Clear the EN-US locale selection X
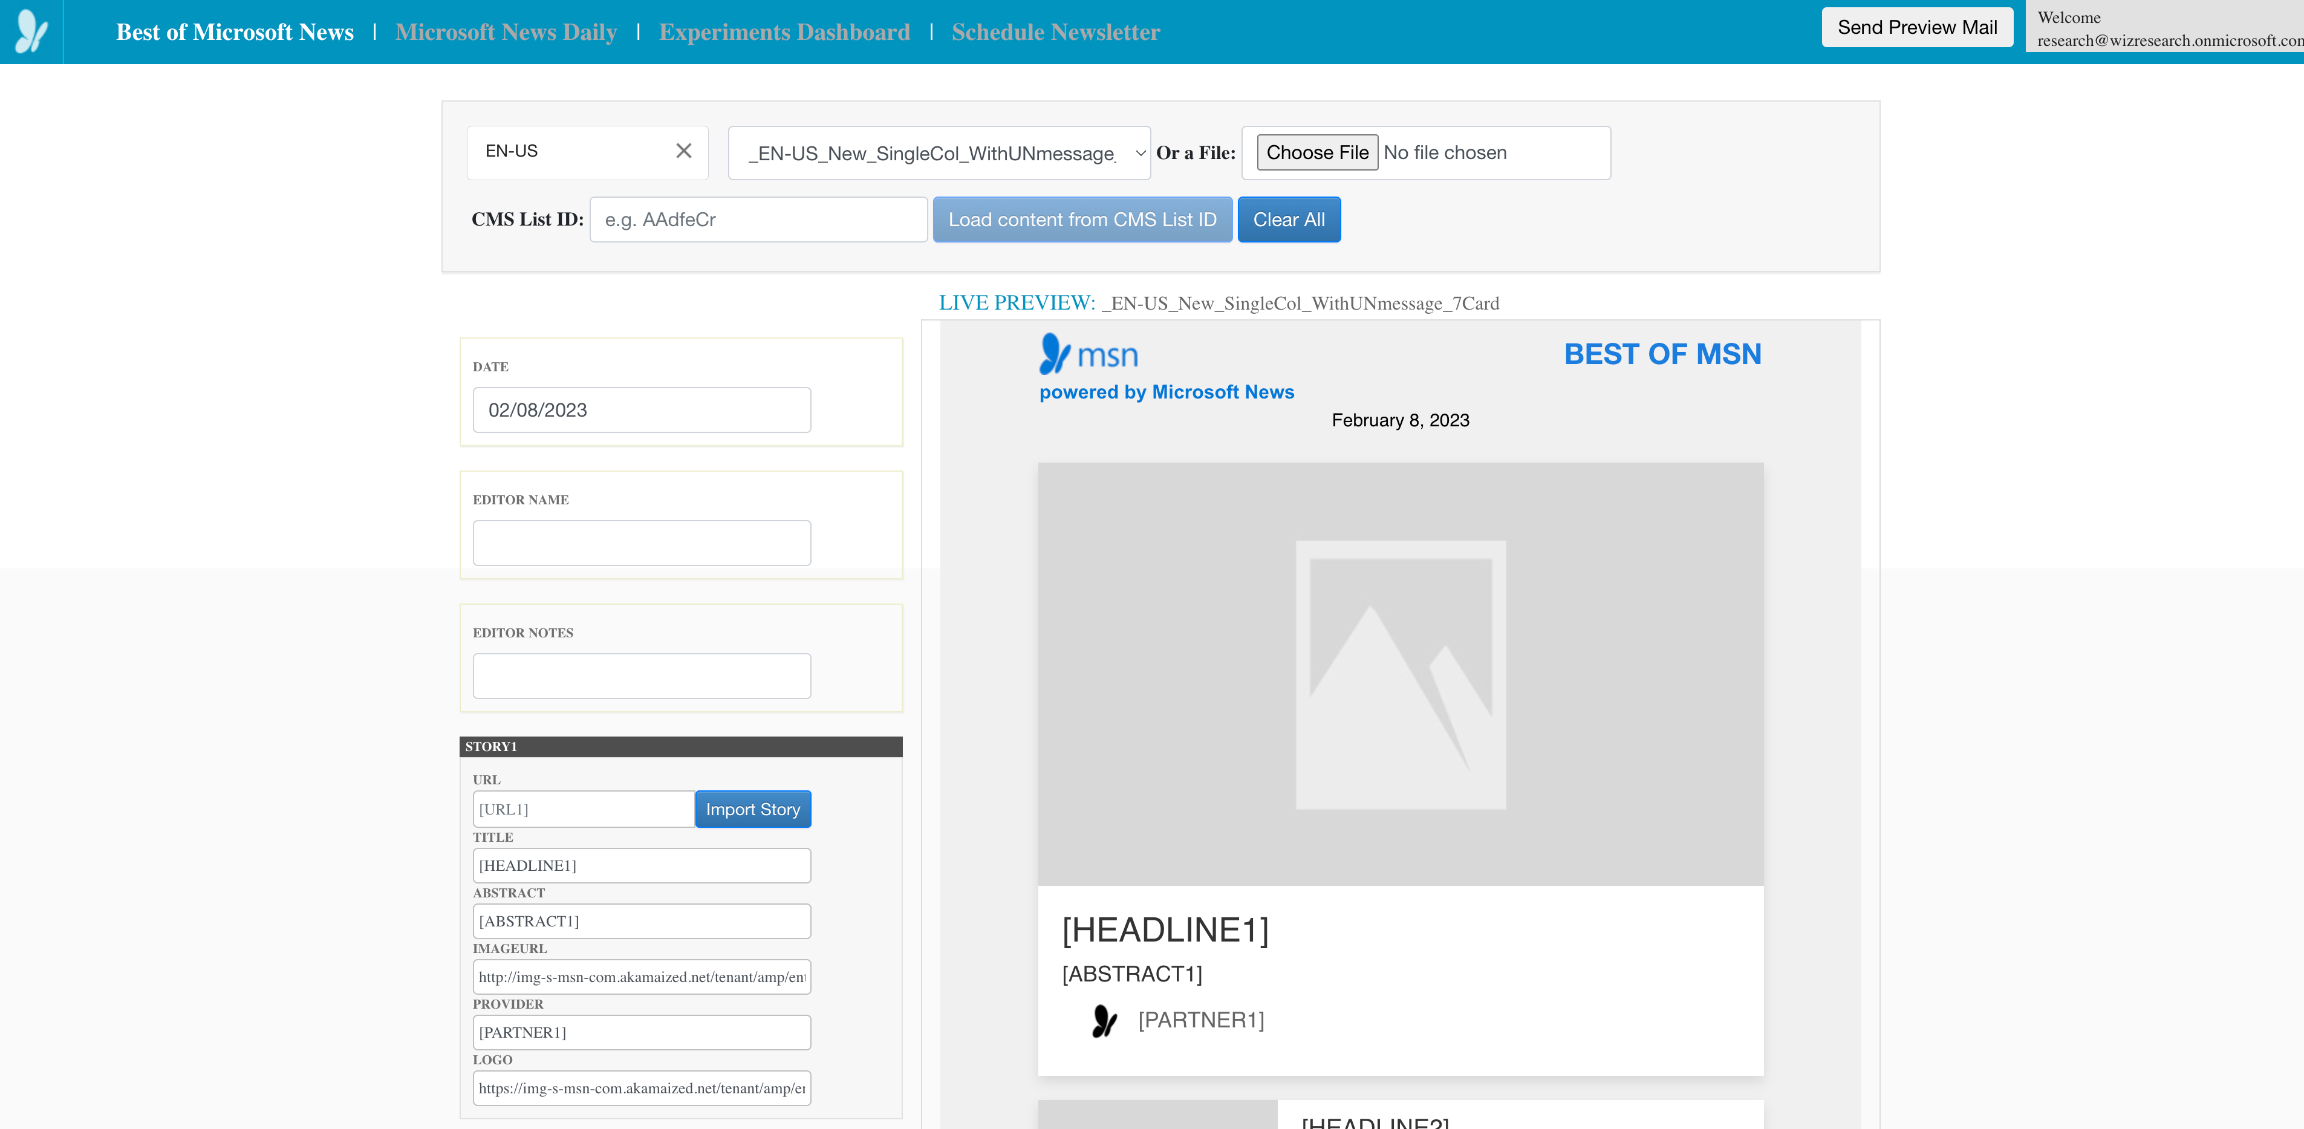The width and height of the screenshot is (2304, 1129). [x=683, y=151]
